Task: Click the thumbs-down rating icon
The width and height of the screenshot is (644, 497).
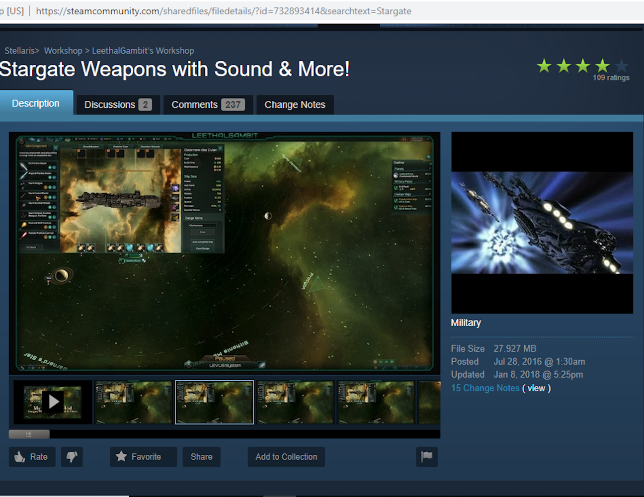Action: click(72, 457)
